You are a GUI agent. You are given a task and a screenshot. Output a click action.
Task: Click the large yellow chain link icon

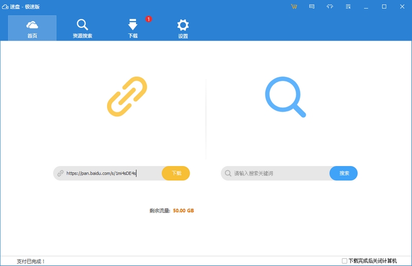[x=127, y=96]
